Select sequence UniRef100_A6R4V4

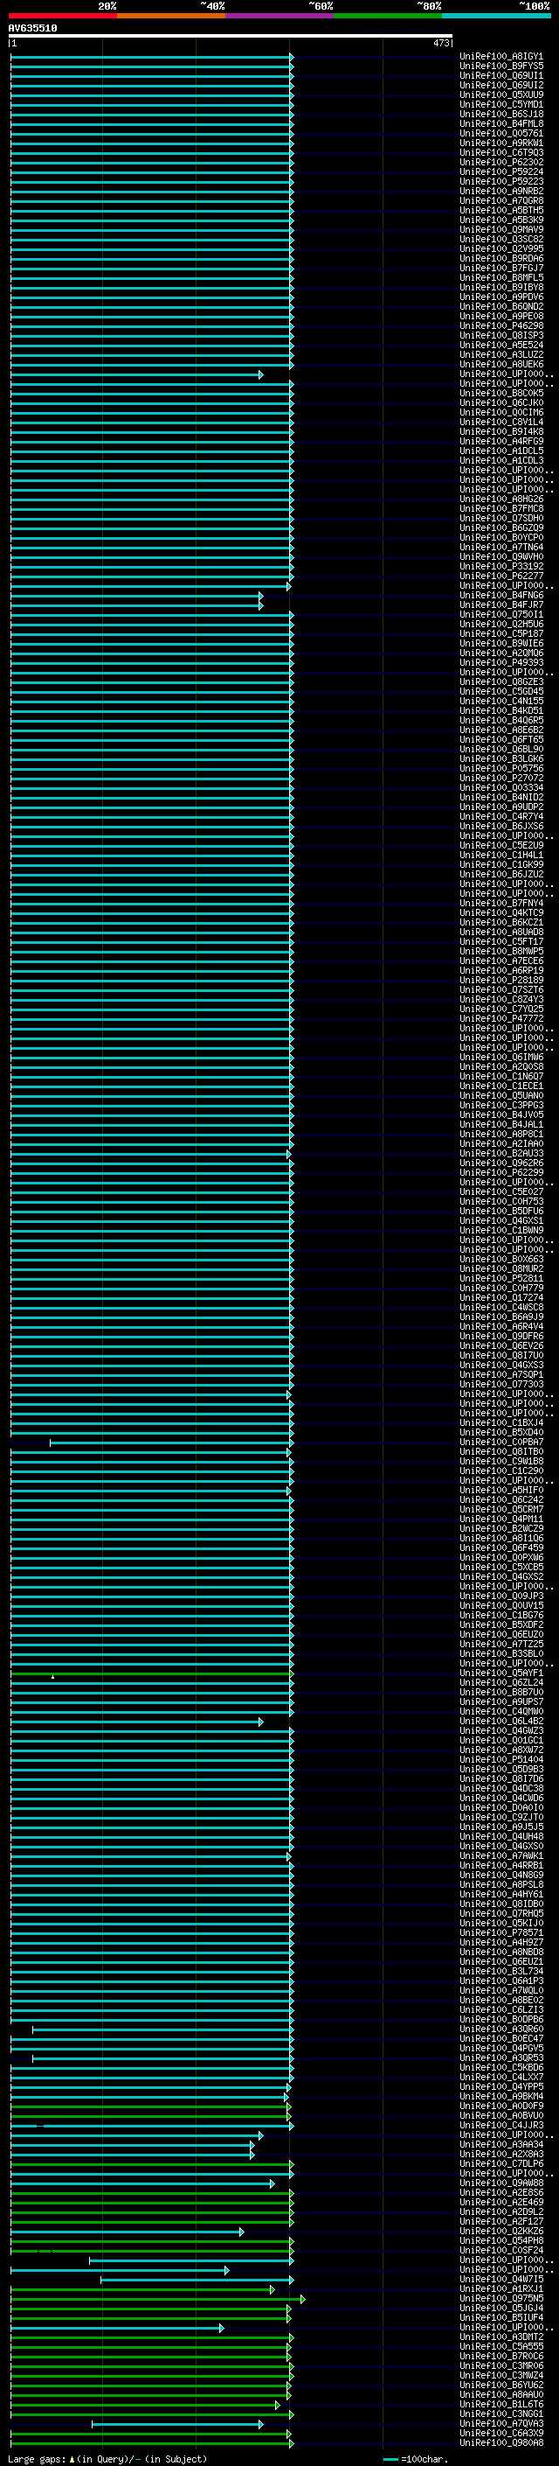[501, 1327]
